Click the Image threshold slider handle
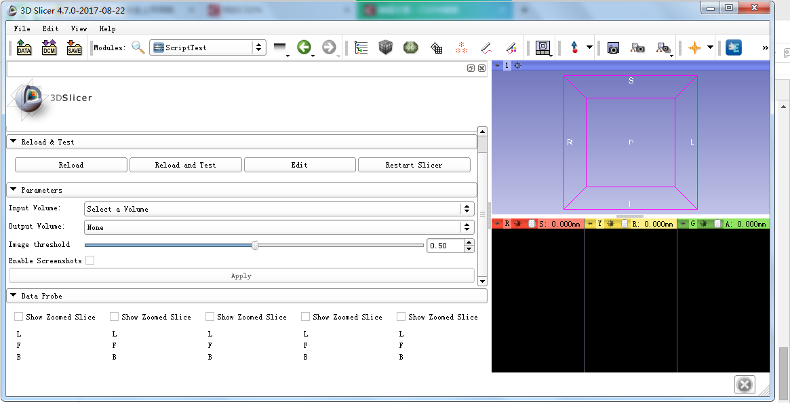790x403 pixels. (x=255, y=245)
